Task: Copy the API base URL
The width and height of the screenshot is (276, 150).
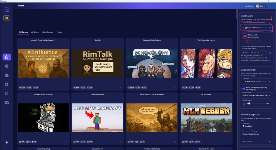Action: click(270, 52)
